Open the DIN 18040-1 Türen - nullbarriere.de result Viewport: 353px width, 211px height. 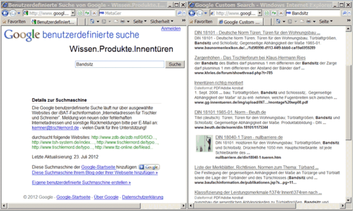249,137
